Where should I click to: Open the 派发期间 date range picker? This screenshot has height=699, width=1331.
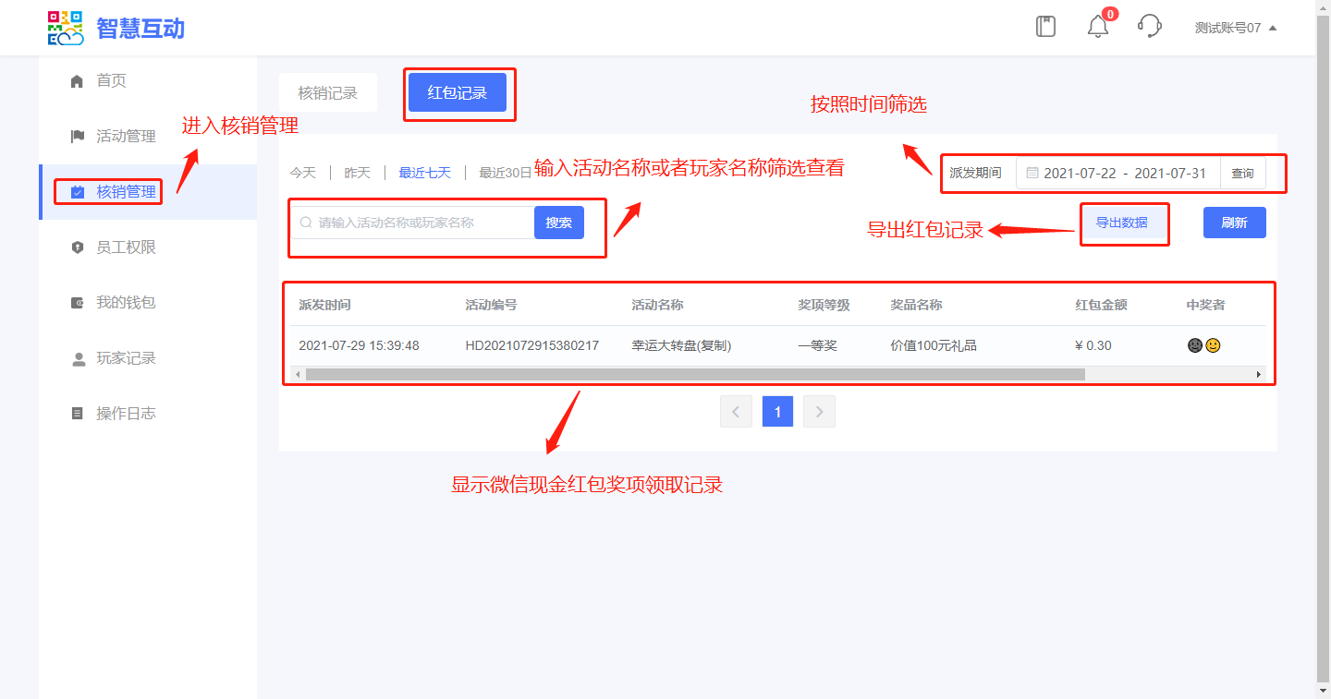click(x=1124, y=174)
